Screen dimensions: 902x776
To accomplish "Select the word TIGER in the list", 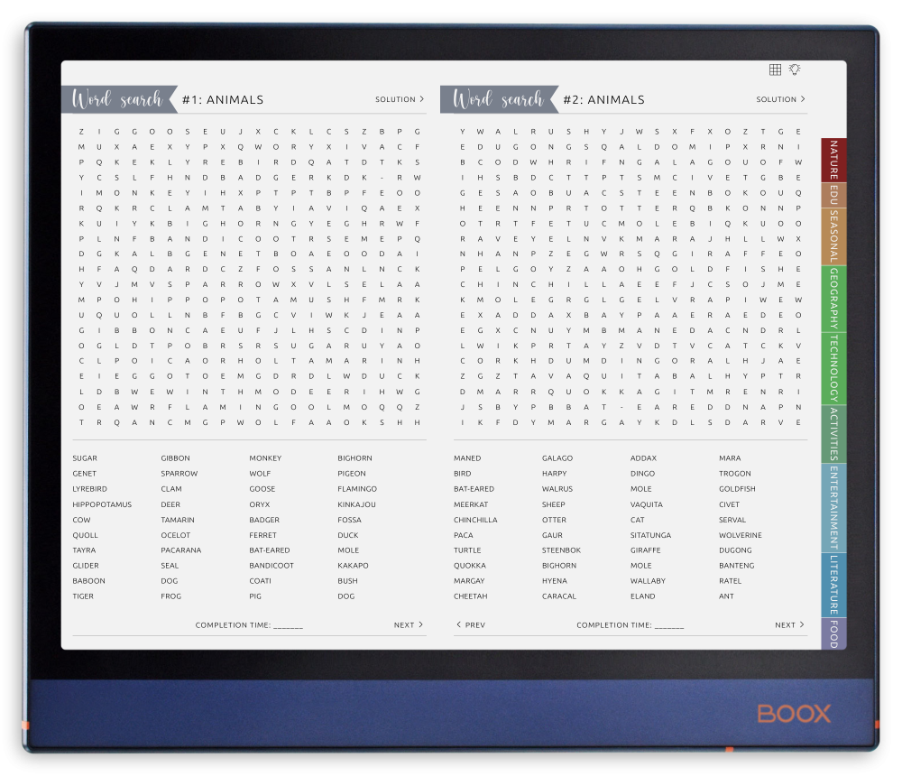I will [82, 596].
